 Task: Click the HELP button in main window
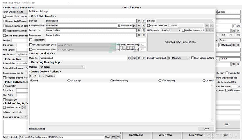[226, 124]
